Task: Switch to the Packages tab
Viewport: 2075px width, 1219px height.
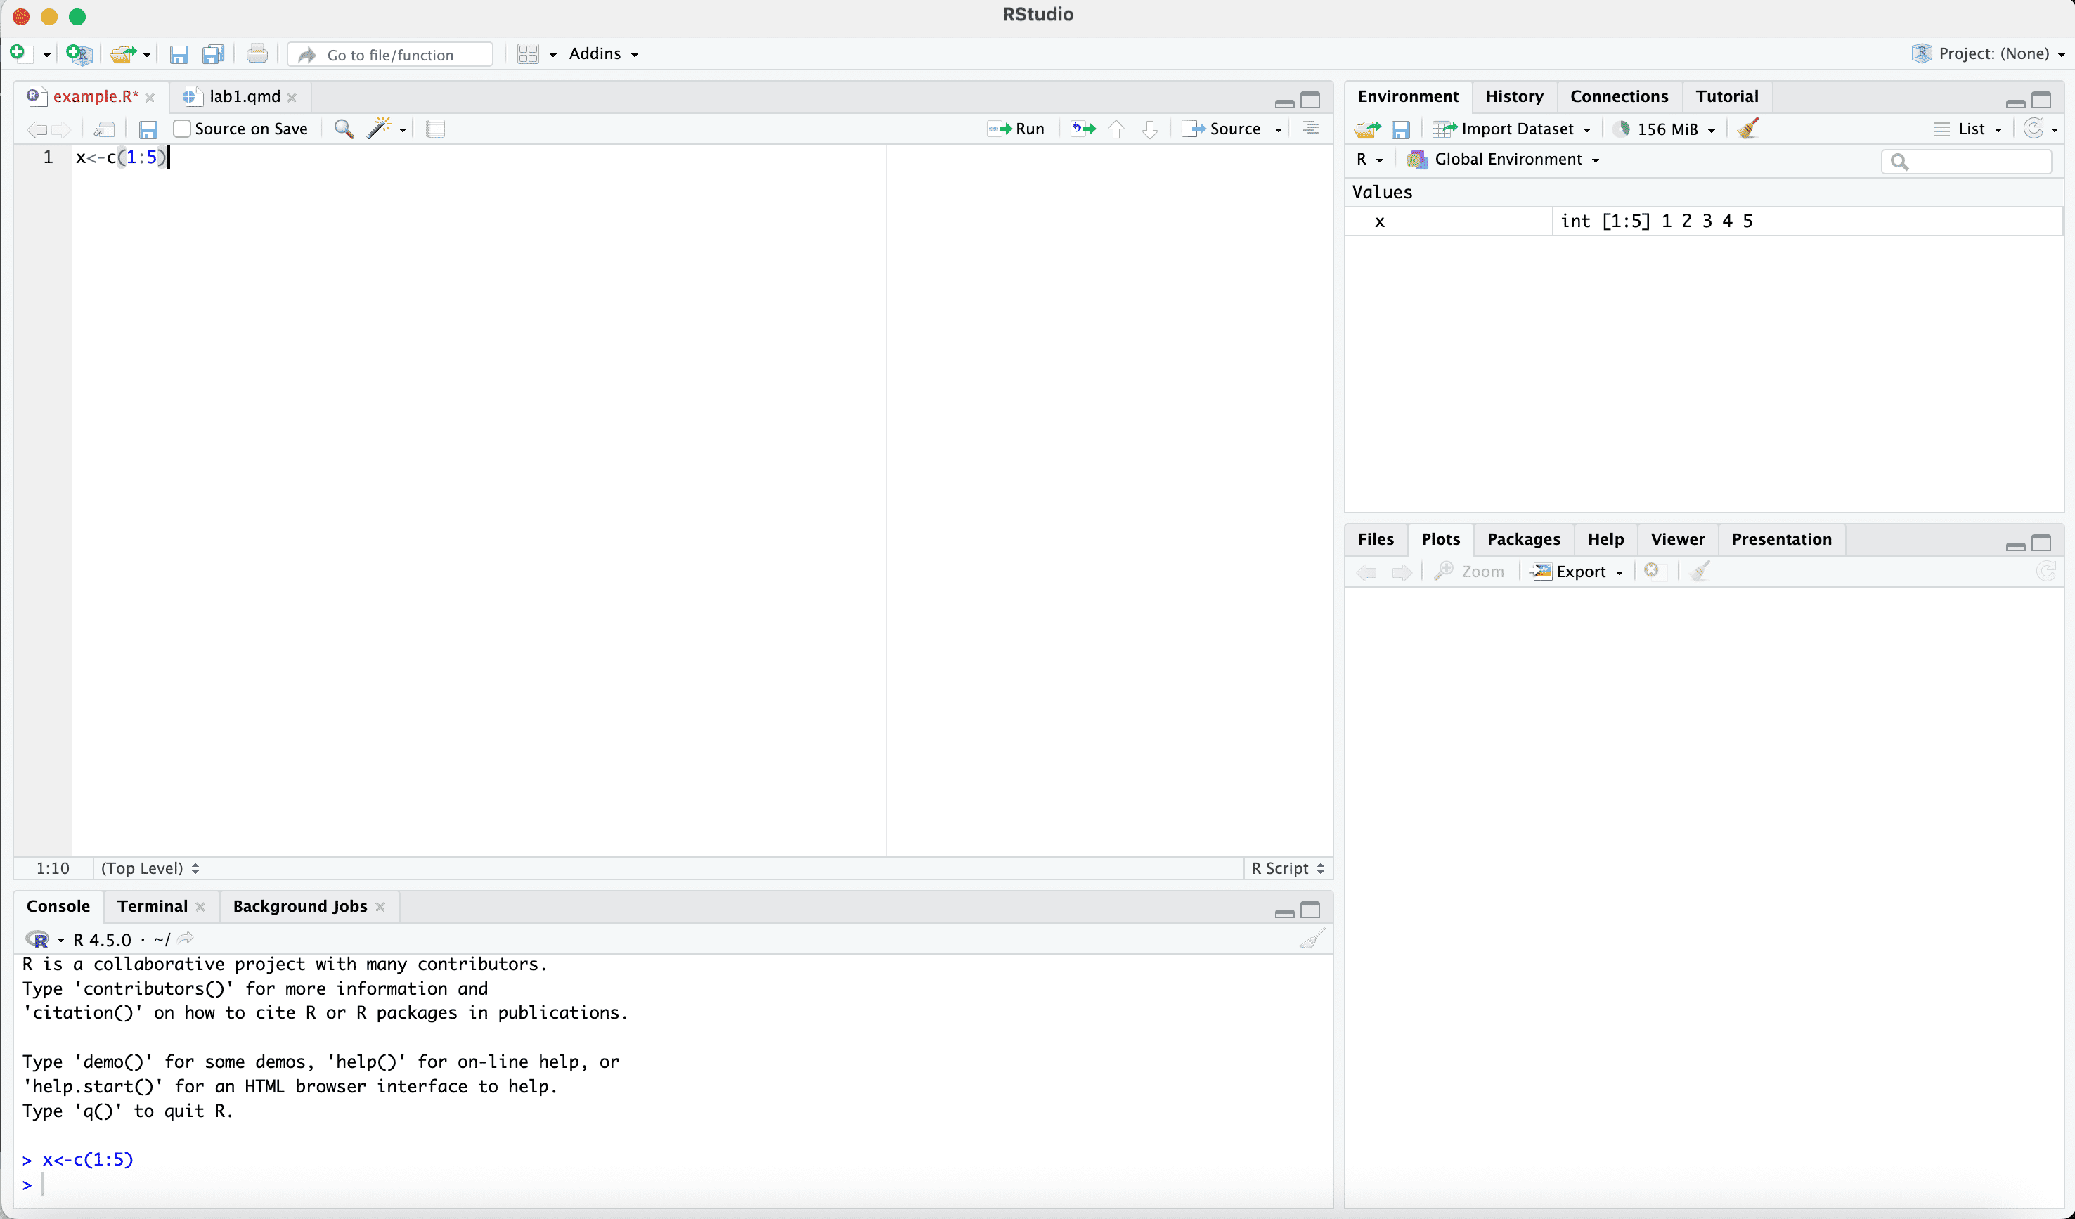Action: pyautogui.click(x=1523, y=539)
